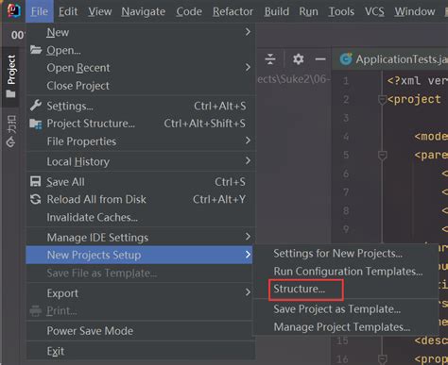The width and height of the screenshot is (448, 365).
Task: Choose Settings for New Projects...
Action: tap(337, 254)
